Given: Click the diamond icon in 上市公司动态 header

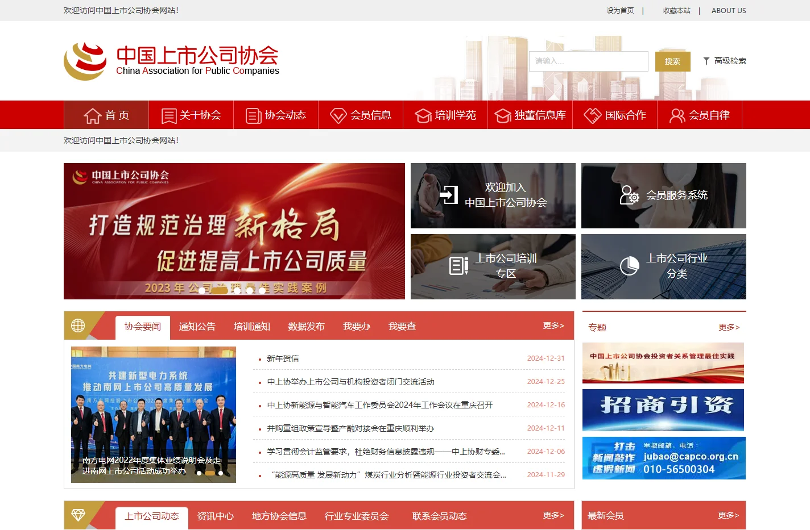Looking at the screenshot, I should [78, 515].
